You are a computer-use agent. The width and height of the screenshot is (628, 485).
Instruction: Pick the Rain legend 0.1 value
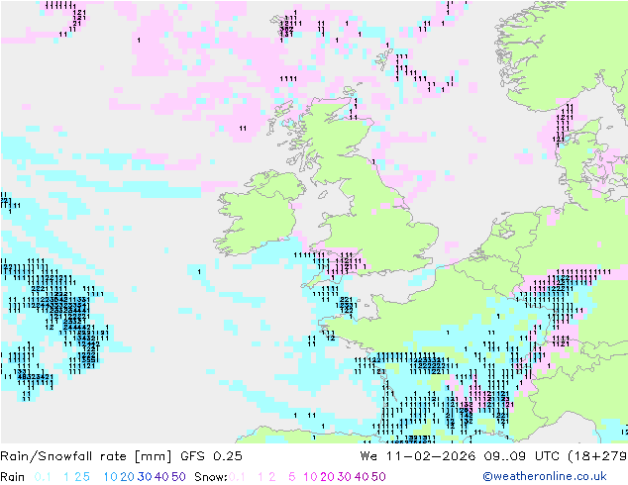click(x=43, y=477)
